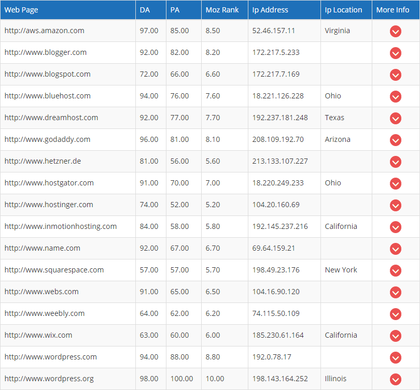Select the http://www.dreamhost.com URL

click(51, 118)
